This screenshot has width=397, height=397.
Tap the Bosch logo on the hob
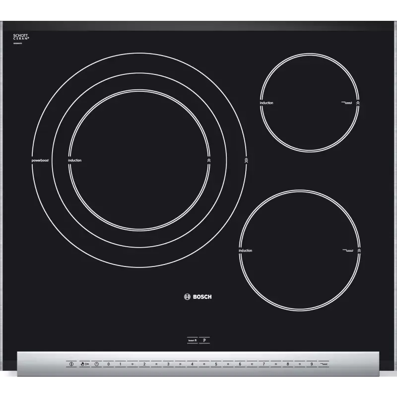point(198,297)
